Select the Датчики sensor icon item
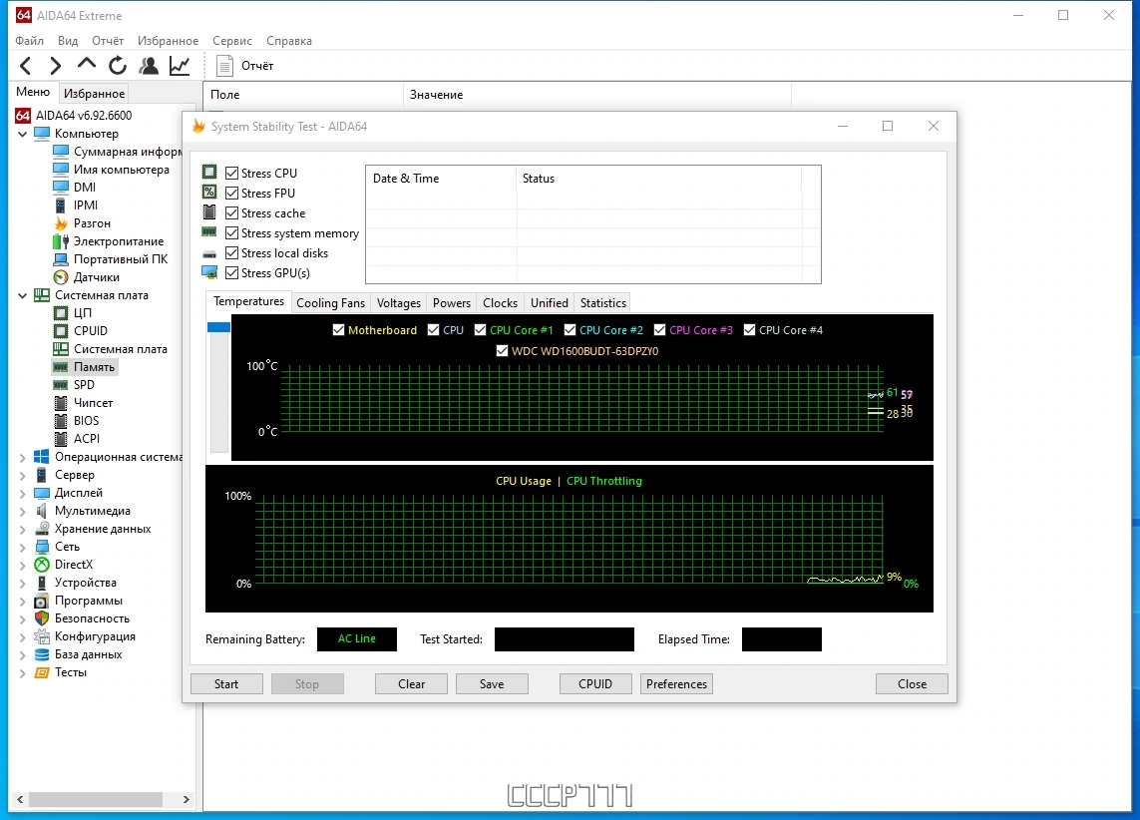 tap(61, 277)
